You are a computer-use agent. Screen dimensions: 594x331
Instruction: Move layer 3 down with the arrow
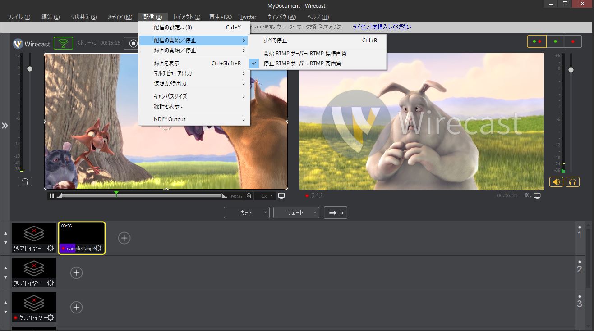pyautogui.click(x=6, y=312)
